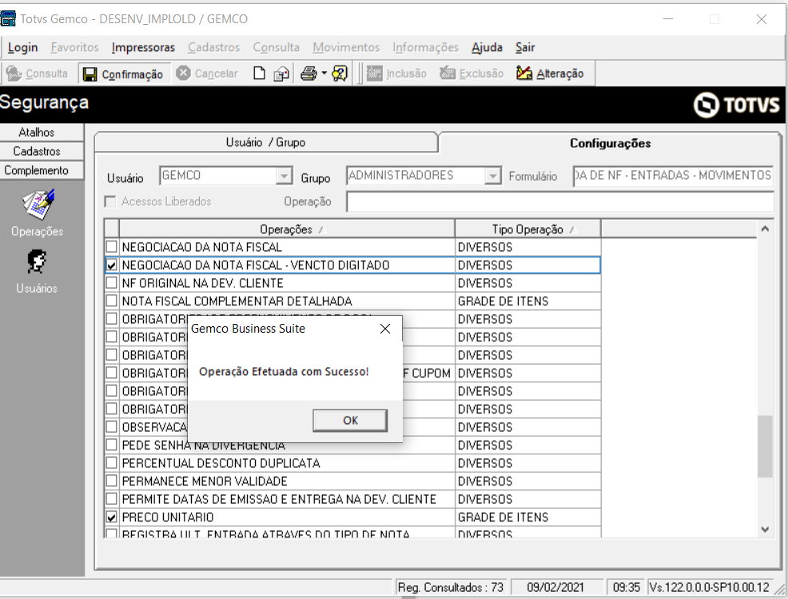Click the help question mark icon
The width and height of the screenshot is (788, 599).
click(x=340, y=74)
